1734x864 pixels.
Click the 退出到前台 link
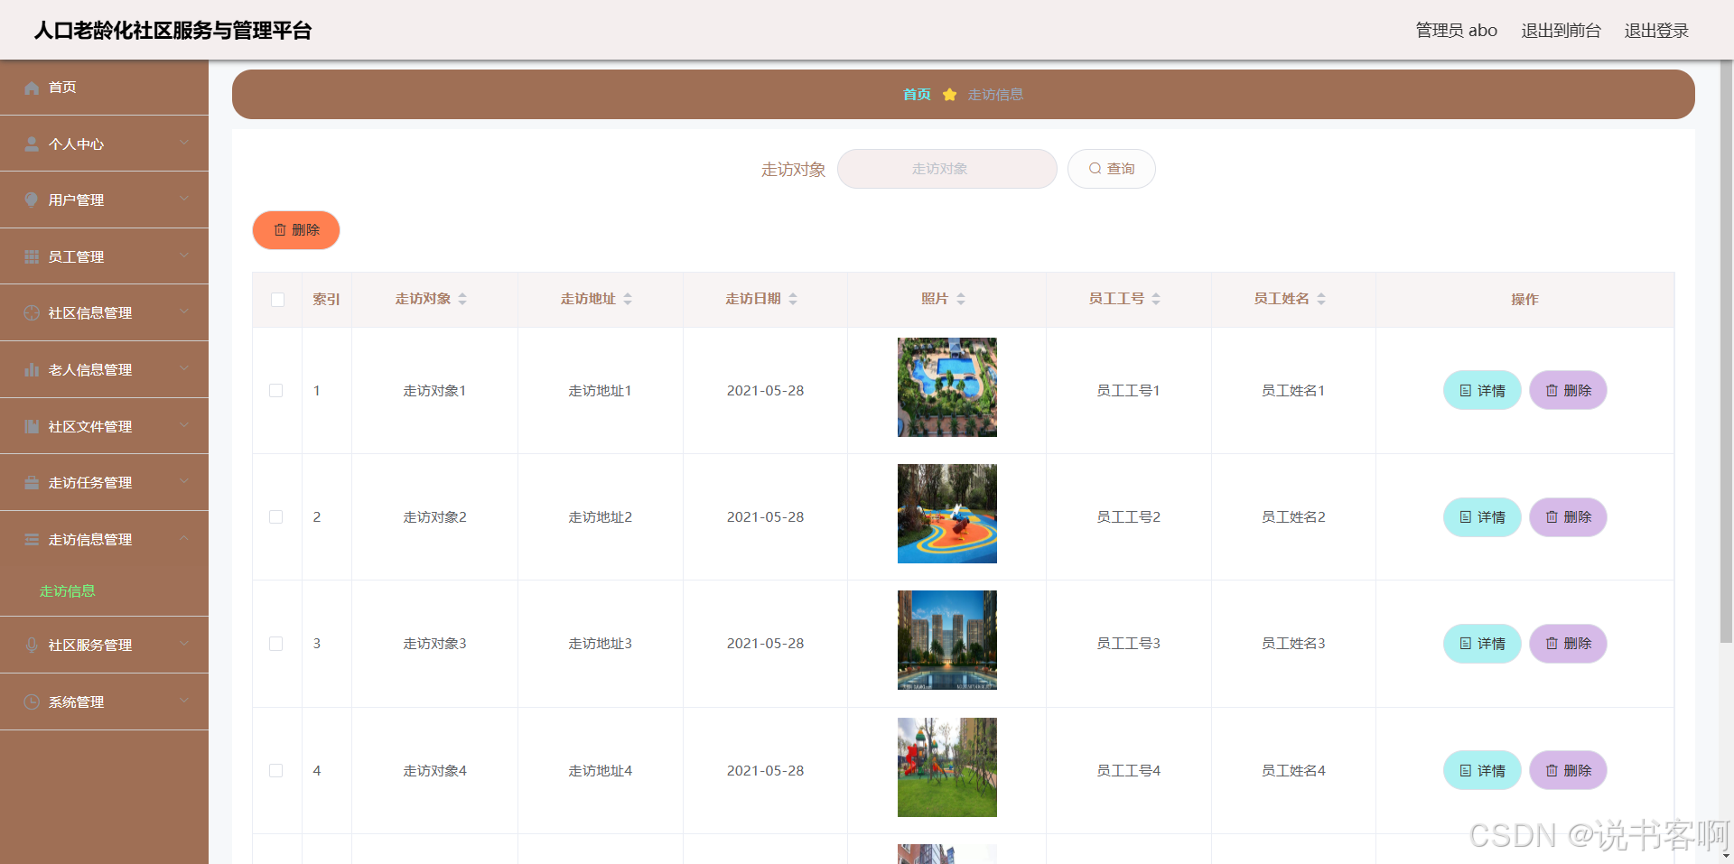pyautogui.click(x=1561, y=31)
